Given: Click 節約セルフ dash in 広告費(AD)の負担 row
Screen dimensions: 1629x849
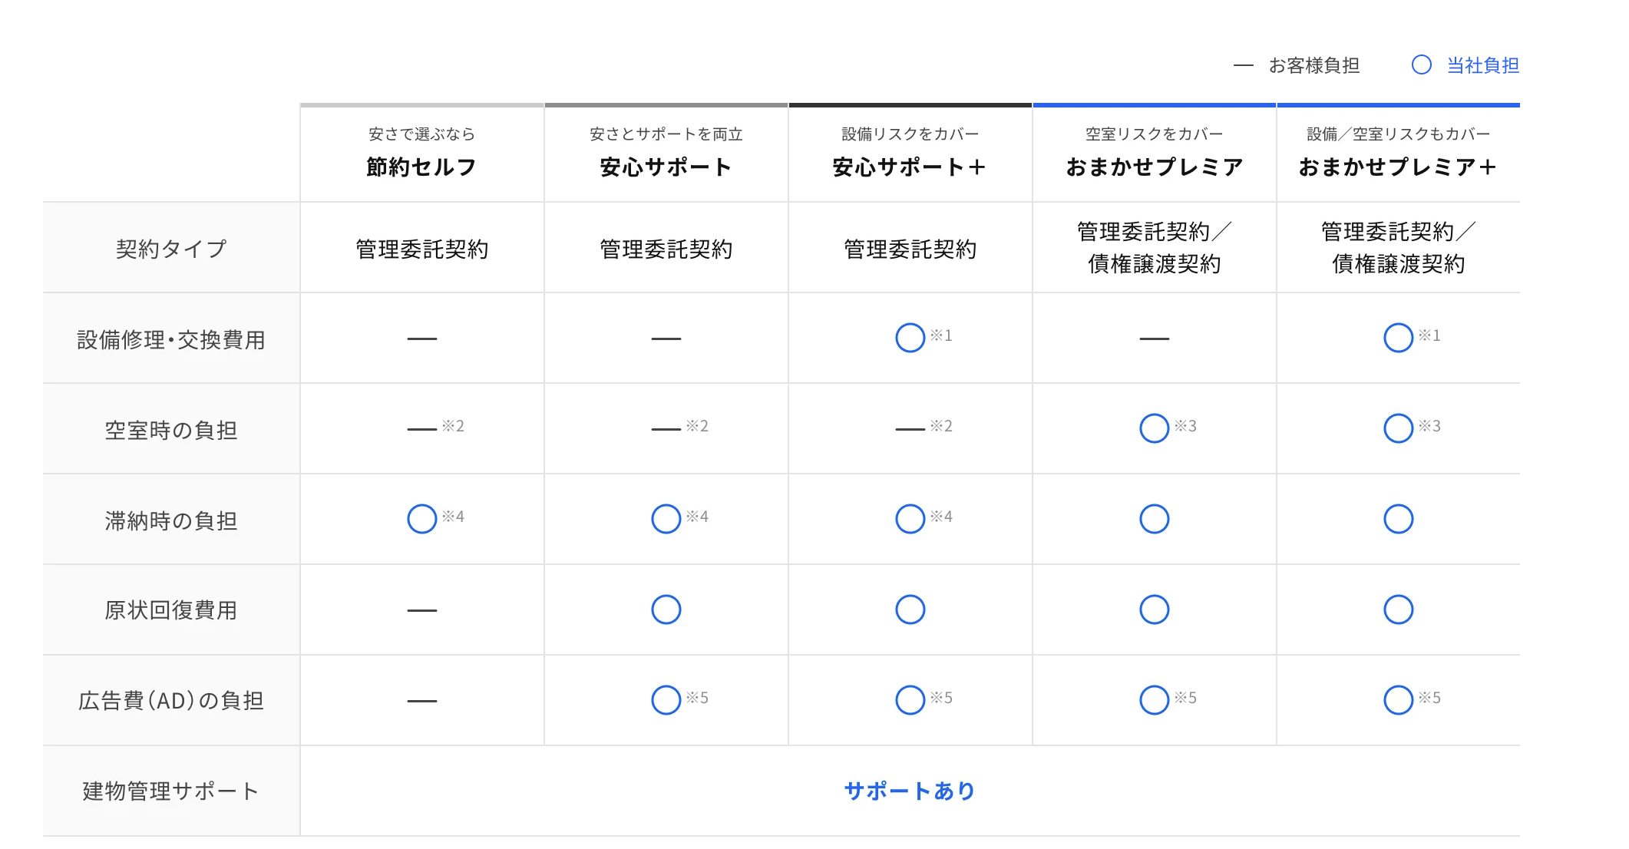Looking at the screenshot, I should pyautogui.click(x=421, y=701).
